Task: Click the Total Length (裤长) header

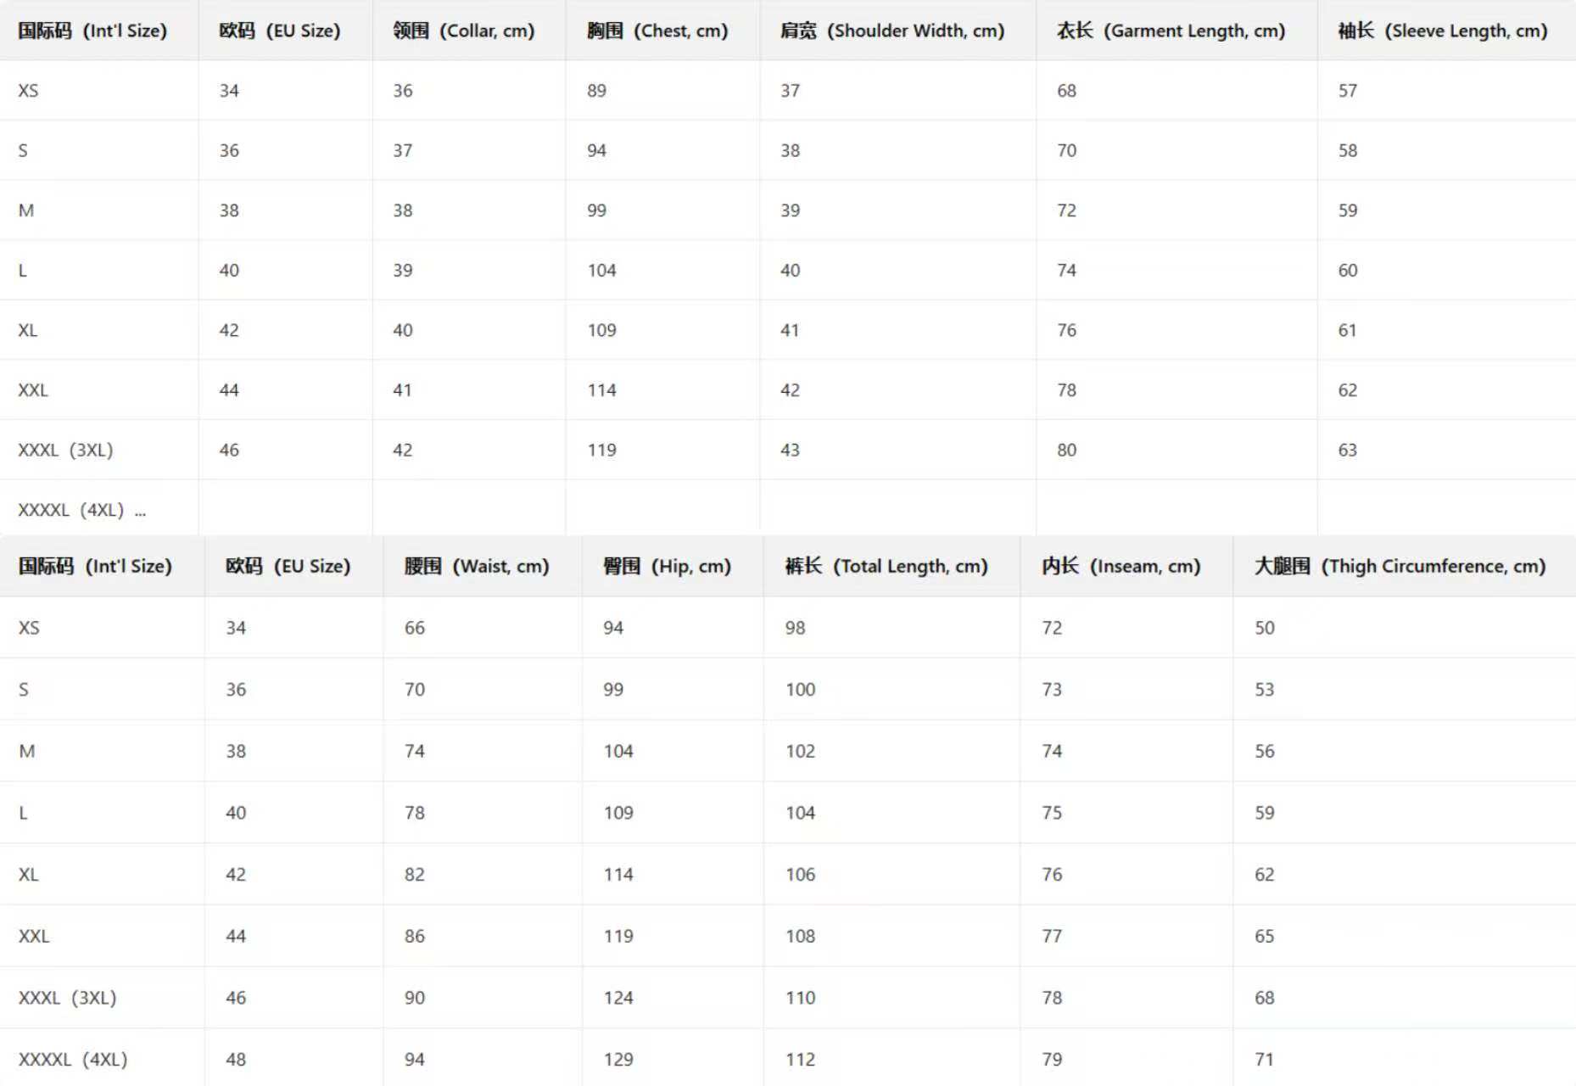Action: click(x=886, y=566)
